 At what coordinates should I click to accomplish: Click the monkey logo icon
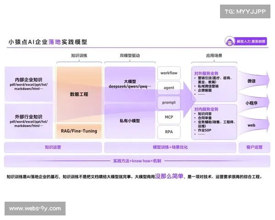click(230, 41)
